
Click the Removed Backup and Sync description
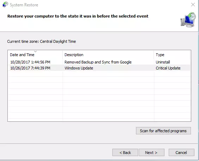pyautogui.click(x=98, y=62)
